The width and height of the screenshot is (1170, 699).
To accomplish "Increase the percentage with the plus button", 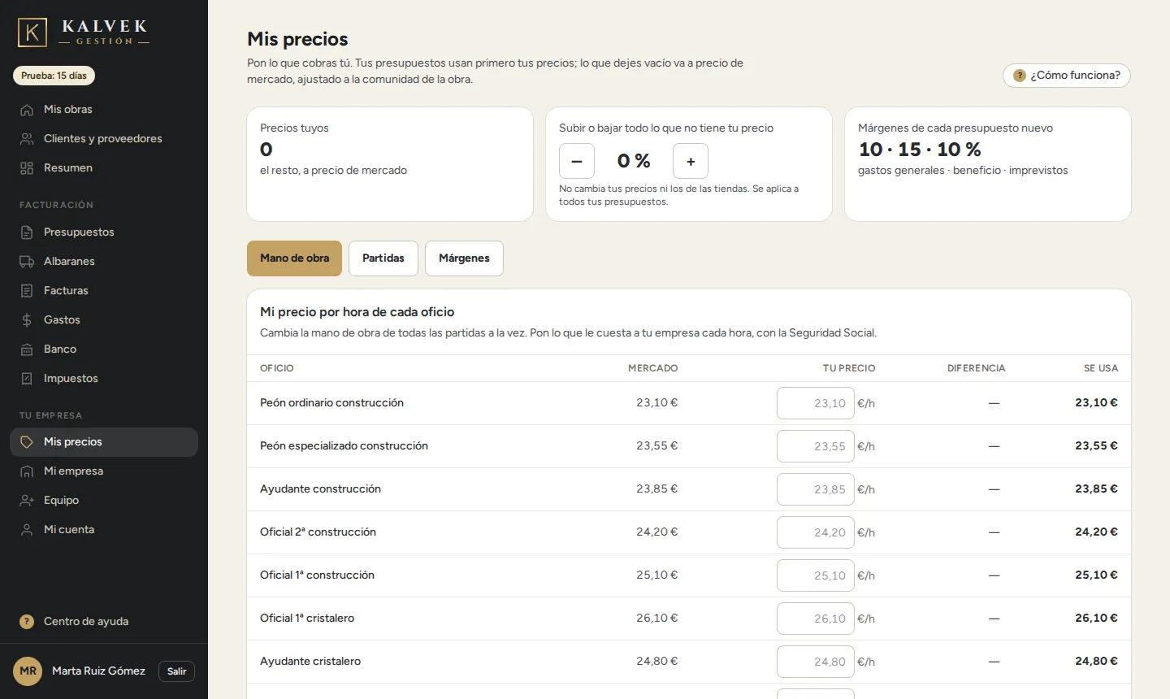I will pyautogui.click(x=691, y=161).
